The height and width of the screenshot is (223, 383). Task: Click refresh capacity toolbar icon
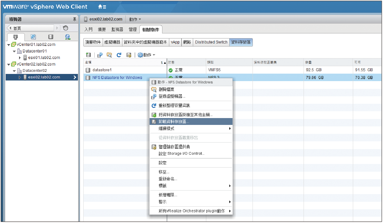click(x=119, y=55)
